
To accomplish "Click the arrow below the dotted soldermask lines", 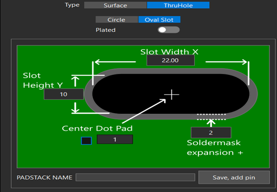I will click(211, 123).
